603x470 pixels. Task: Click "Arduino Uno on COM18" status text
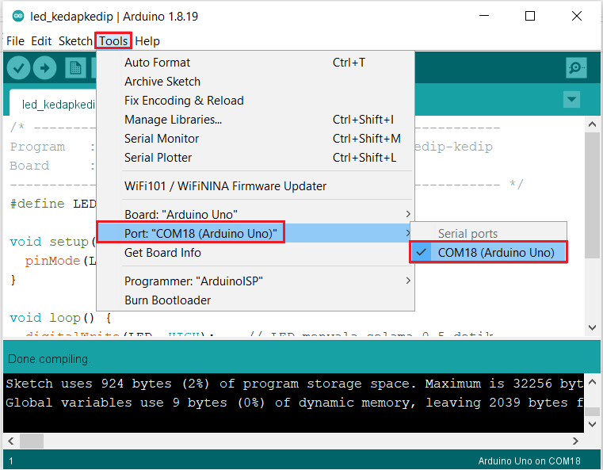tap(529, 460)
